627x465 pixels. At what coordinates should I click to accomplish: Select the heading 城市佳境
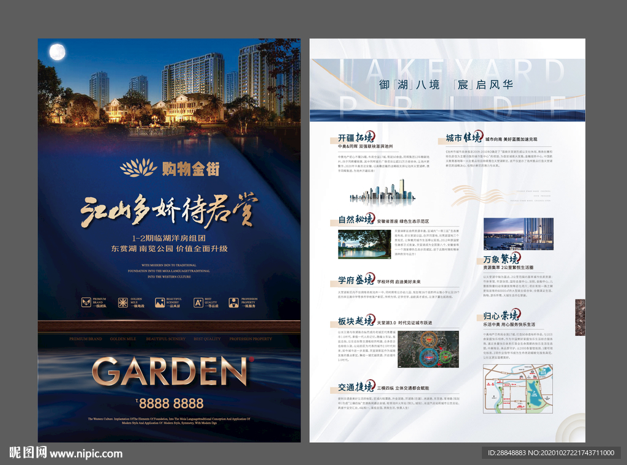pos(464,137)
